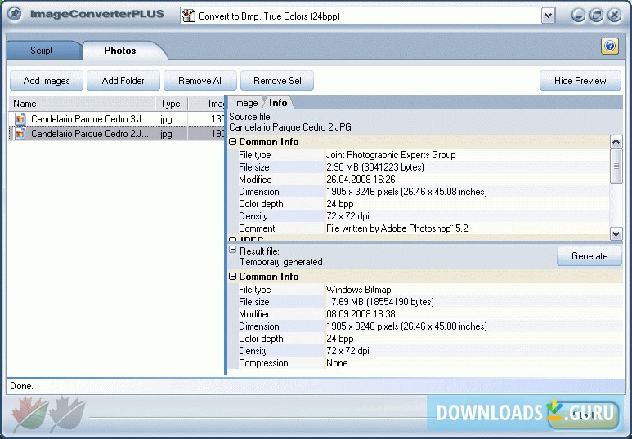This screenshot has height=439, width=632.
Task: Minimize the ImageConverterPLUS window
Action: click(x=579, y=16)
